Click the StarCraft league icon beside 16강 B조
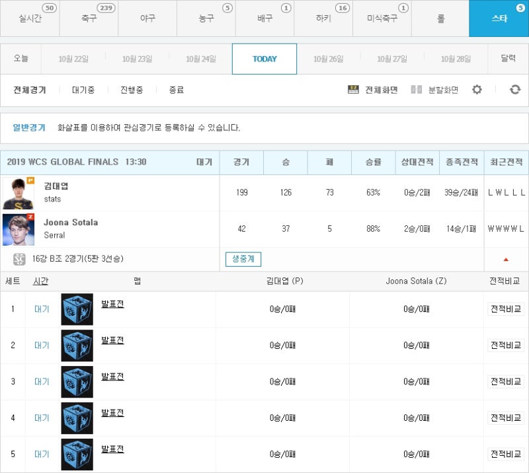 pyautogui.click(x=19, y=259)
